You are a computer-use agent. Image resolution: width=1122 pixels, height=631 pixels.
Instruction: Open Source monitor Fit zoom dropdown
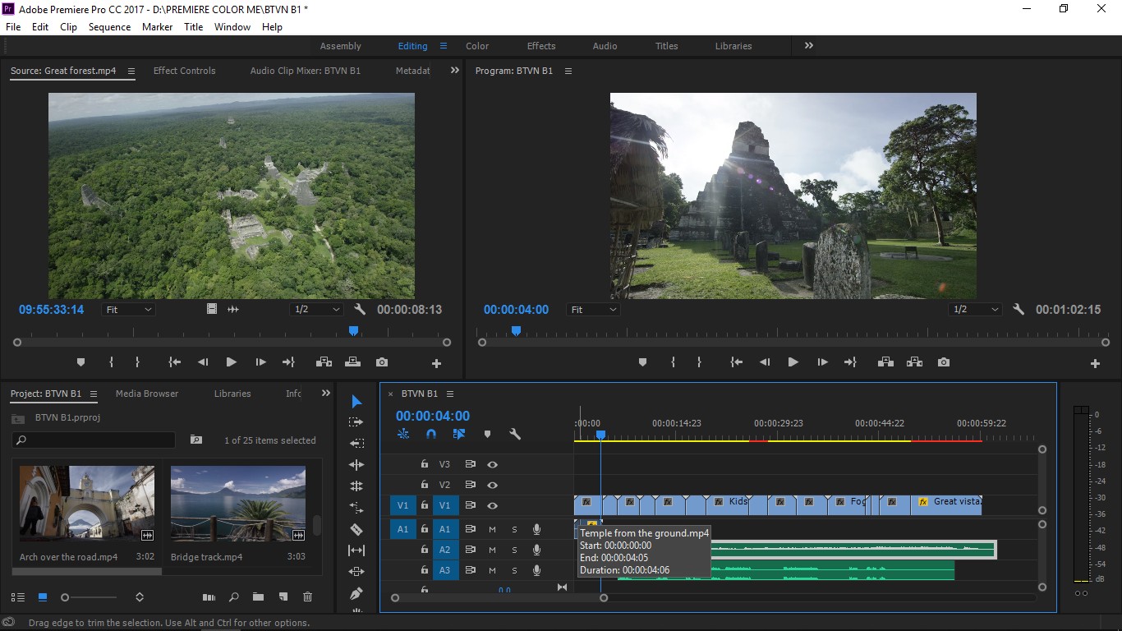click(x=129, y=310)
